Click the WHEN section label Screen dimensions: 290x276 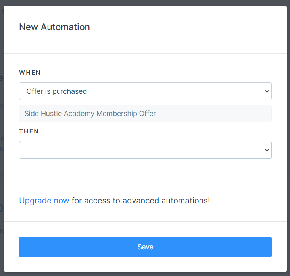pos(30,73)
